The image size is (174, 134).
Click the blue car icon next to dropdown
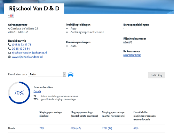[71, 75]
